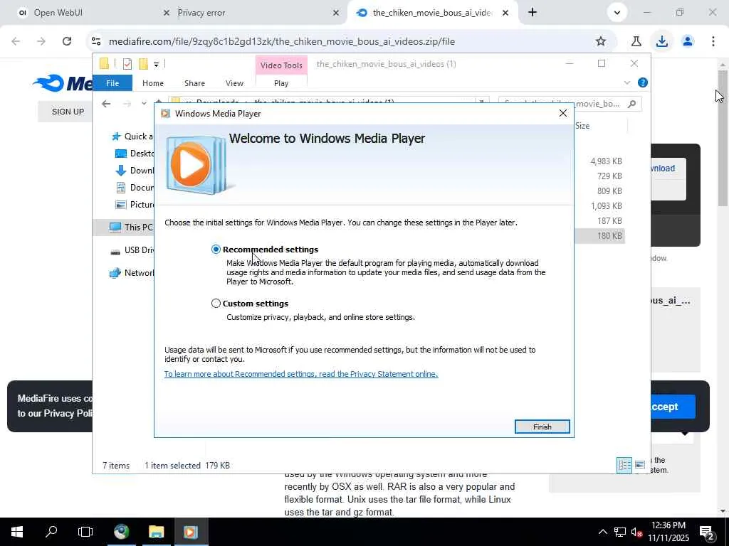Switch File Explorer to details view icon
The height and width of the screenshot is (546, 729).
click(x=624, y=465)
